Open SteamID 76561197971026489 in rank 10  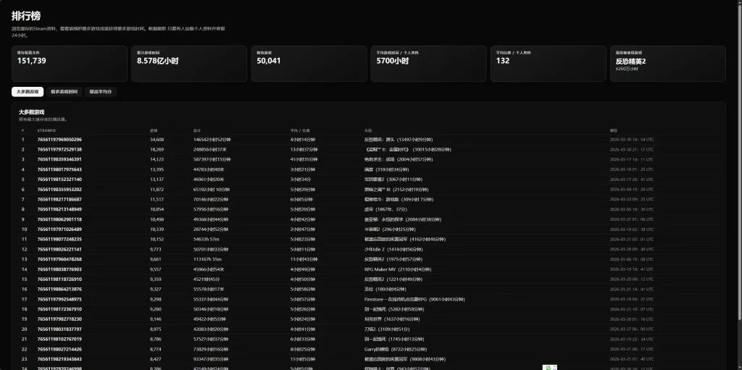tap(59, 229)
